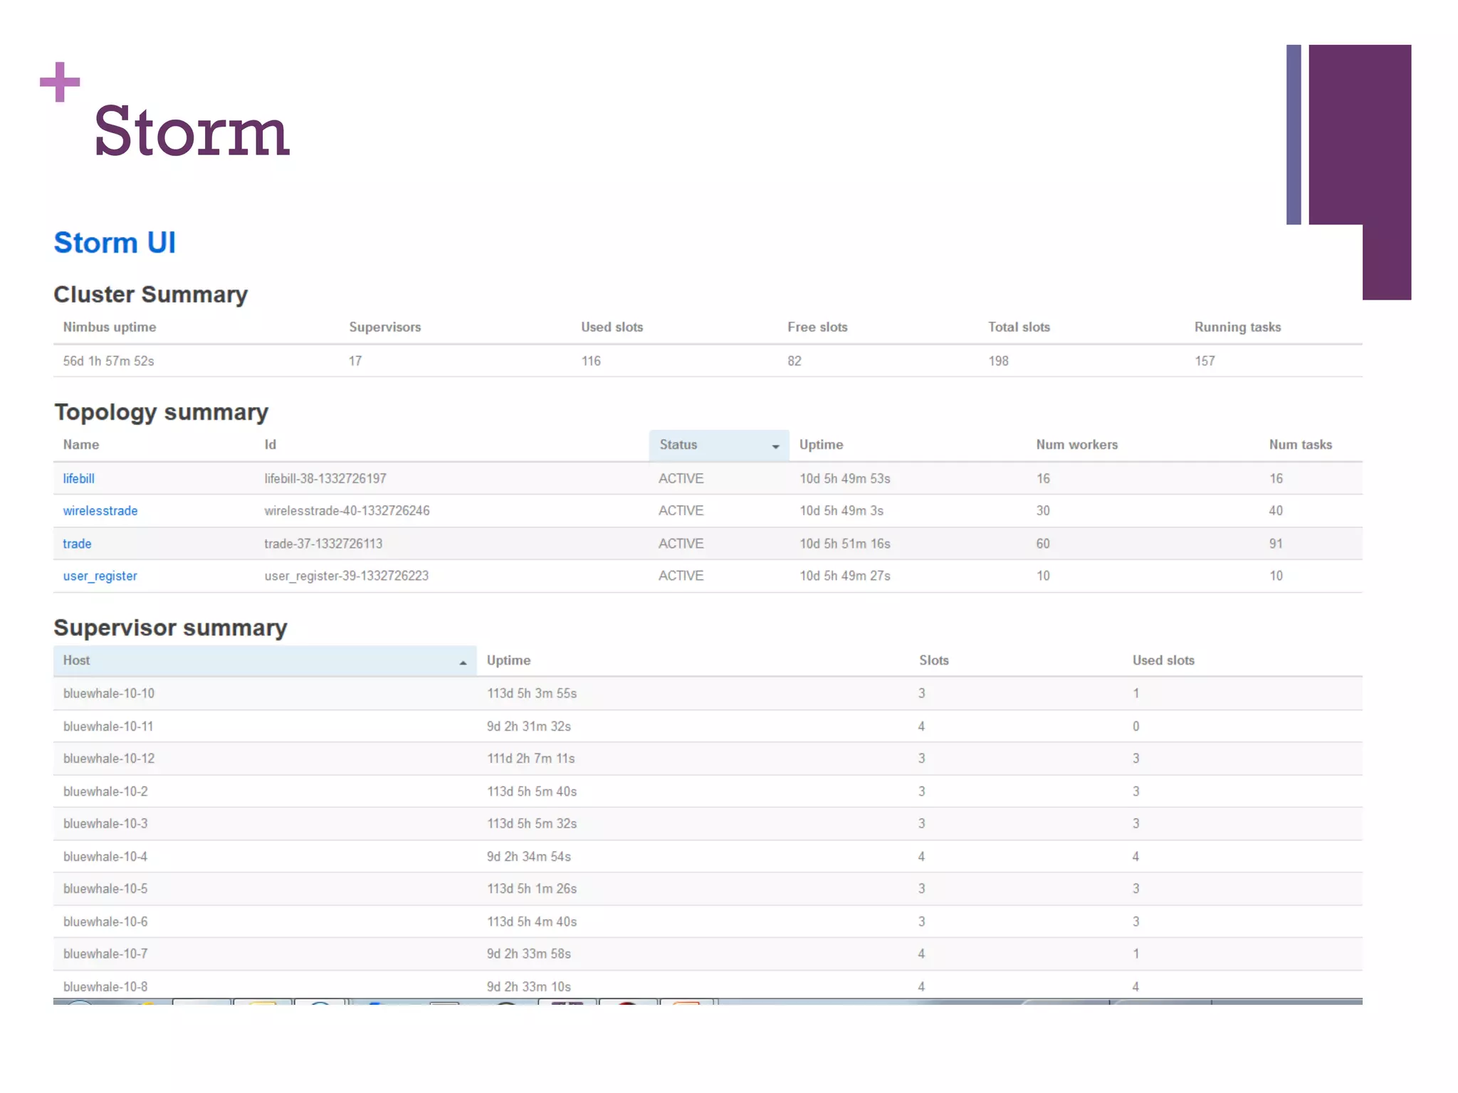Screen dimensions: 1458x1093
Task: Sort topology table by Id header
Action: click(x=270, y=445)
